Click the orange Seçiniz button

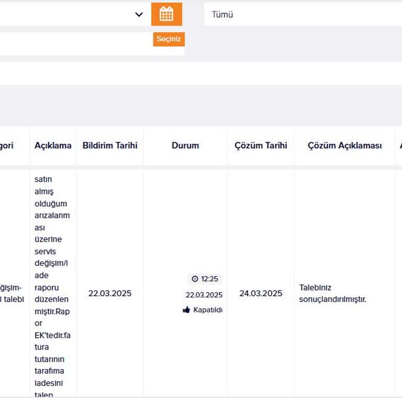(169, 39)
